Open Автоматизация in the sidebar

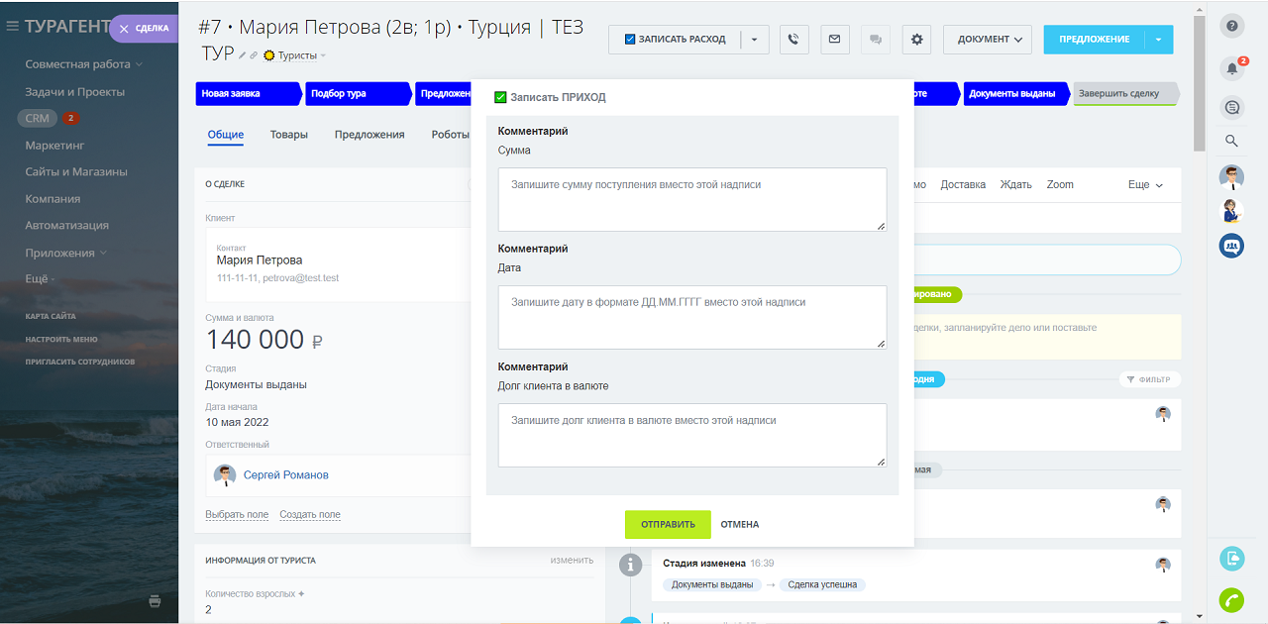click(67, 225)
